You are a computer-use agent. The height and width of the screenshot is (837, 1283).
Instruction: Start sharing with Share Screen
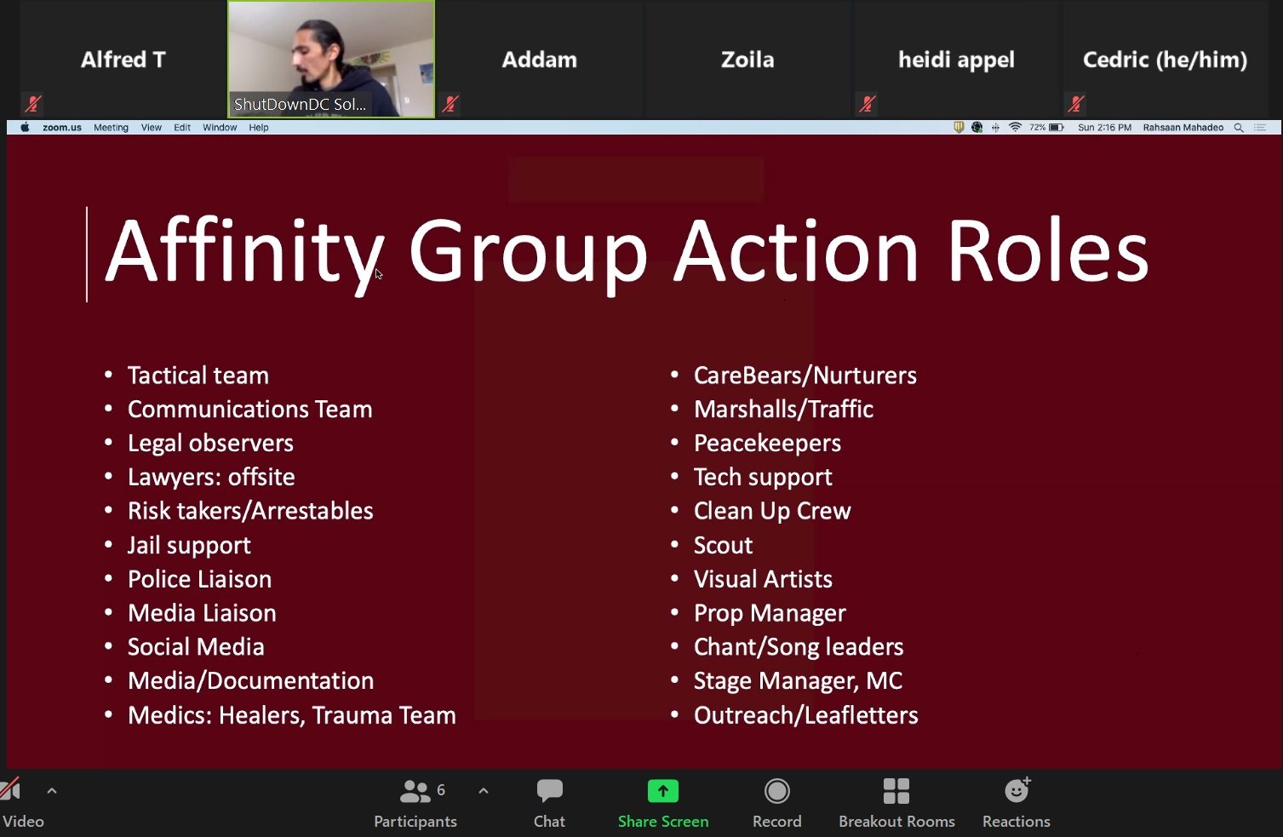(663, 803)
